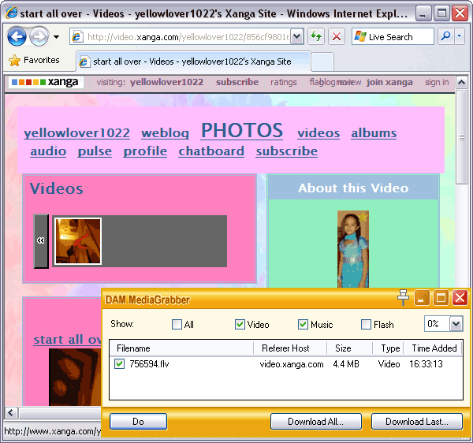The height and width of the screenshot is (443, 473).
Task: Click the Do button in MediaGrabber
Action: (138, 421)
